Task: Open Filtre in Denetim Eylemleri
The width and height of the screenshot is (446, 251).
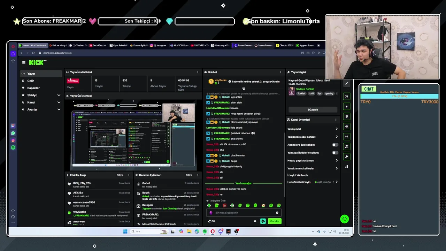Action: click(x=189, y=175)
